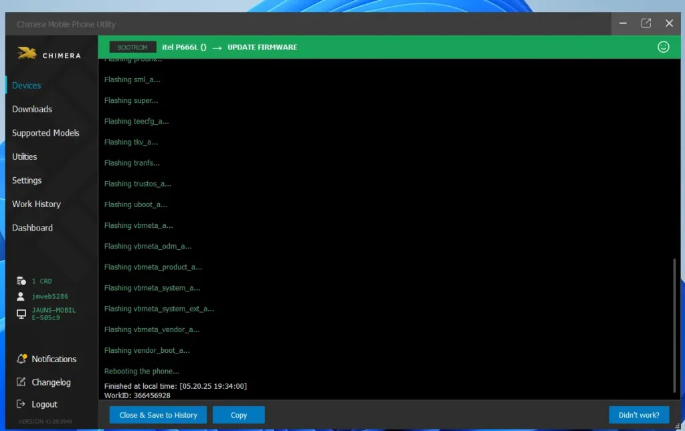Click the Didn't work? button
Screen dimensions: 685x431
coord(639,415)
